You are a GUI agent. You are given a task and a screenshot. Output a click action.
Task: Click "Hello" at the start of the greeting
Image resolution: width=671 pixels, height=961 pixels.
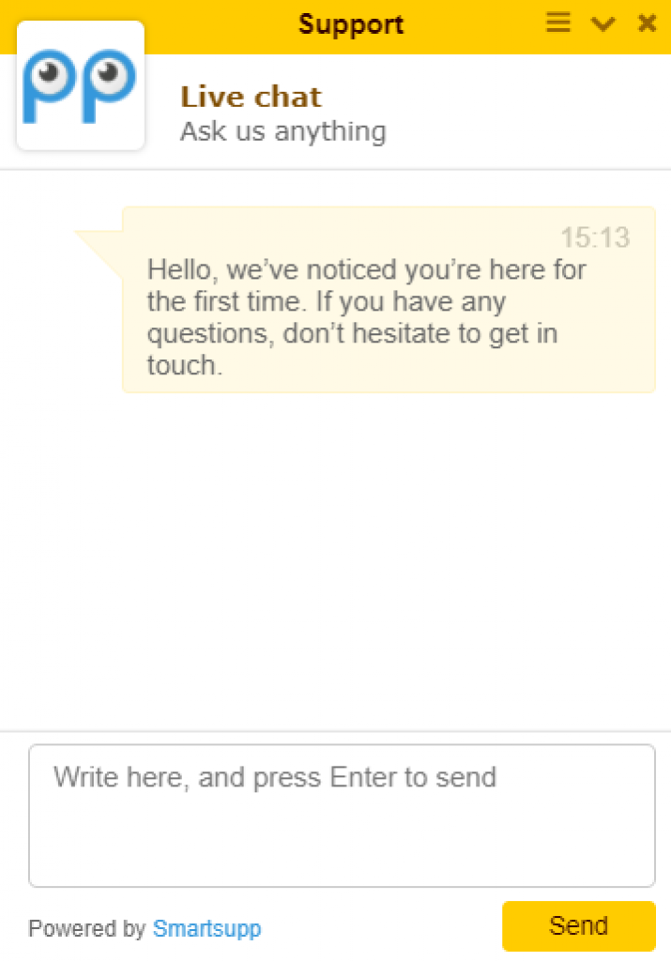click(x=182, y=270)
